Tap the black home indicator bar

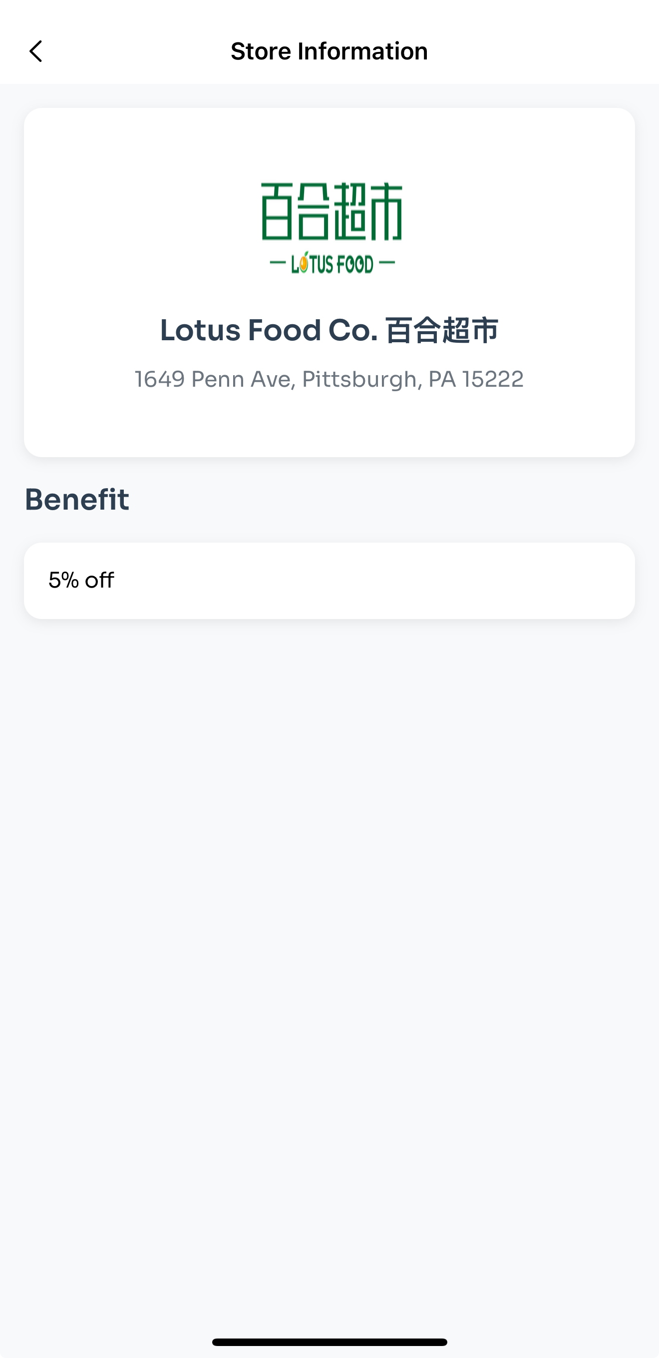[329, 1342]
